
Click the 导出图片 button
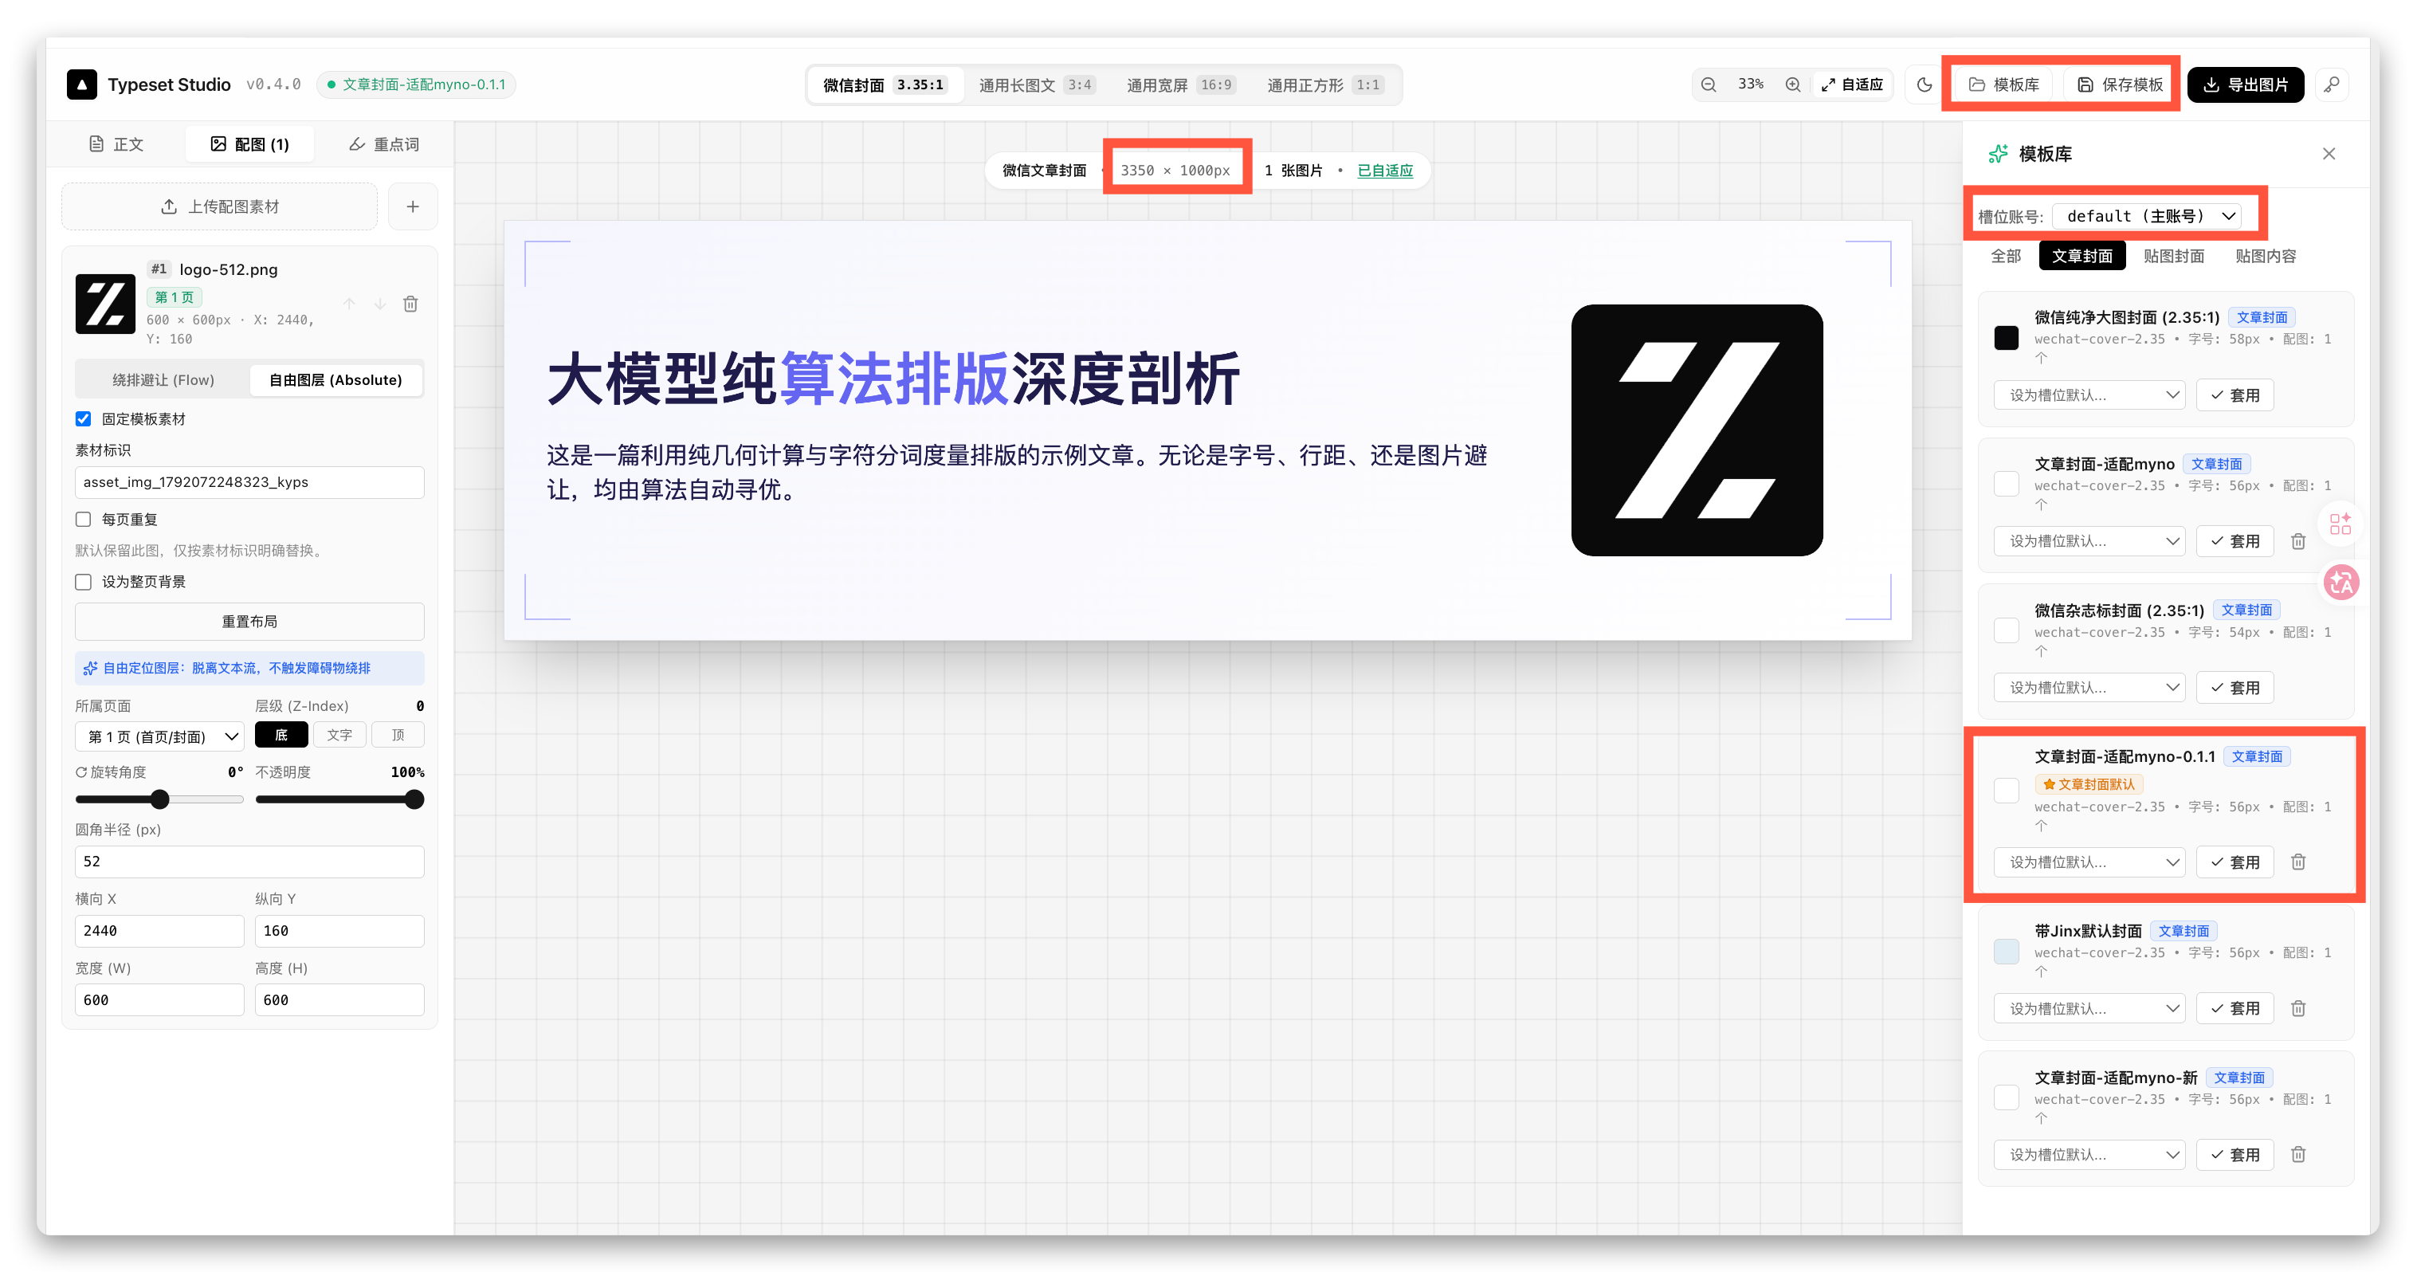tap(2246, 84)
